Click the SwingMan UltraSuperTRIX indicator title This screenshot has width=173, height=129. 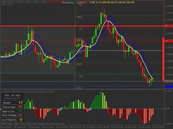[28, 92]
